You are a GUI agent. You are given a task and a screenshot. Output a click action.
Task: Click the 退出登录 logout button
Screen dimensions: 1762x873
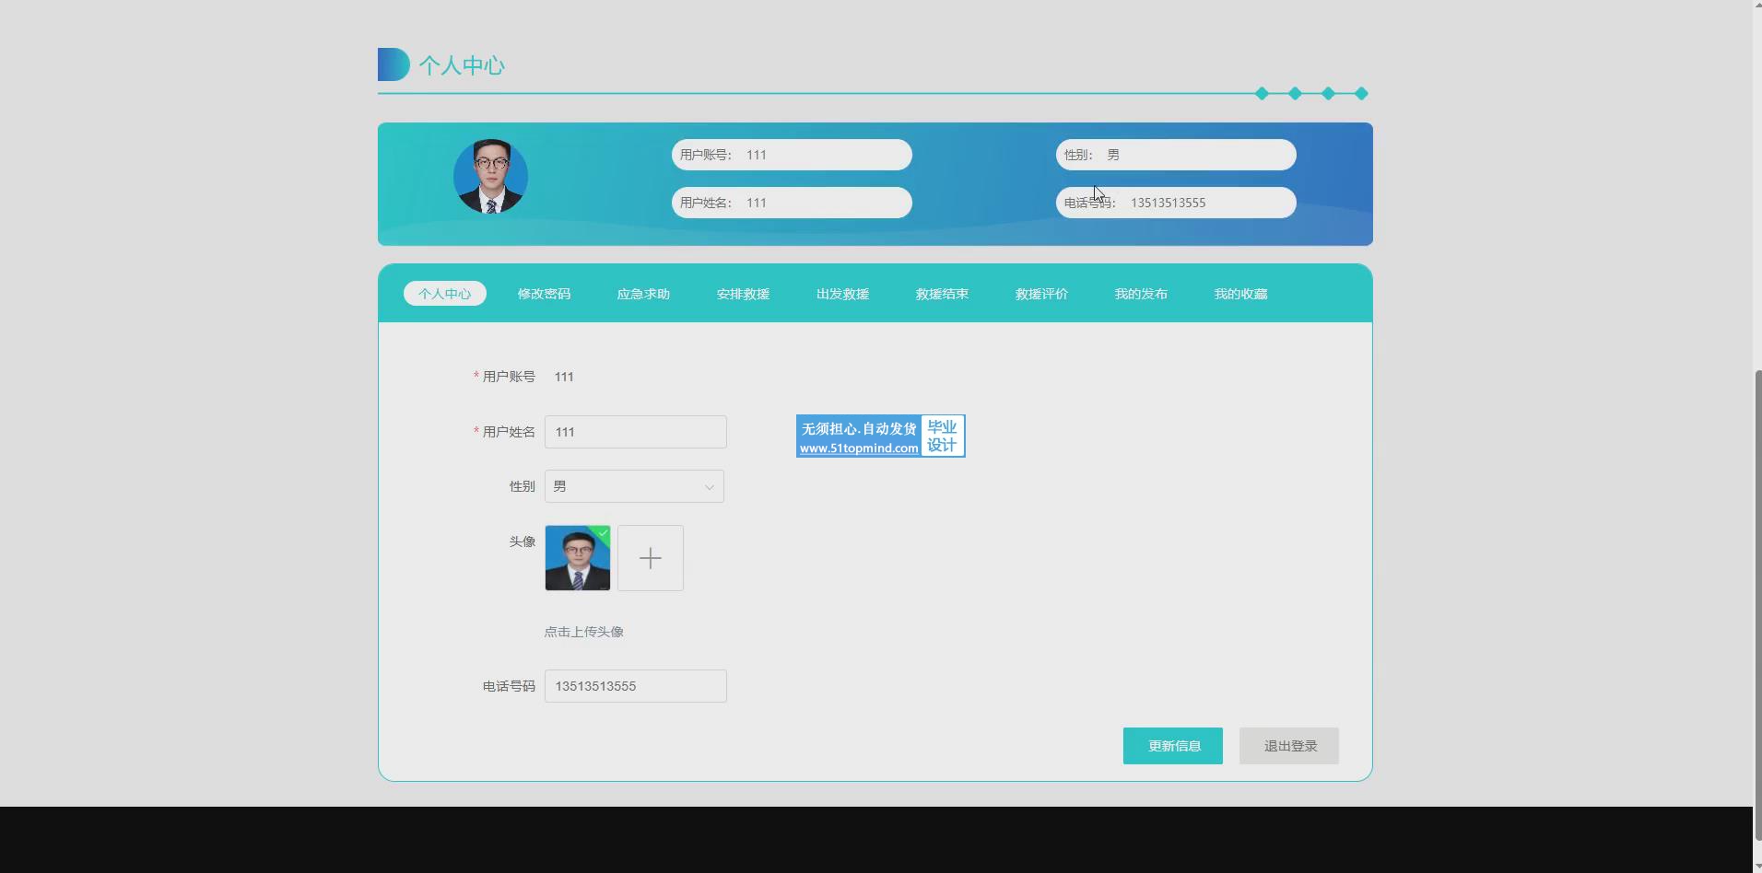pyautogui.click(x=1288, y=746)
